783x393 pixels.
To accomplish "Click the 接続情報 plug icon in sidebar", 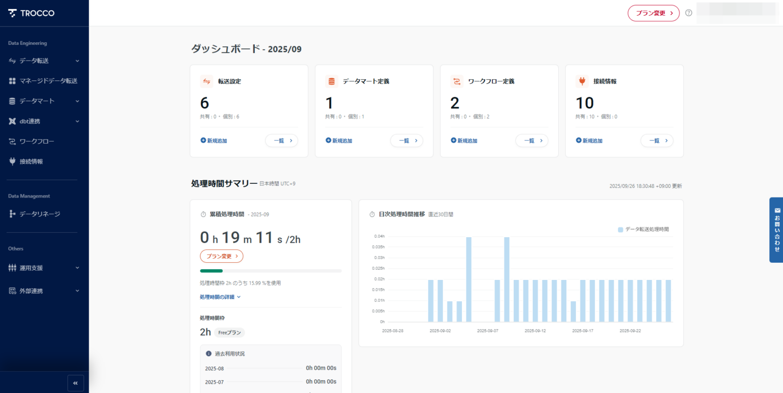I will coord(12,161).
